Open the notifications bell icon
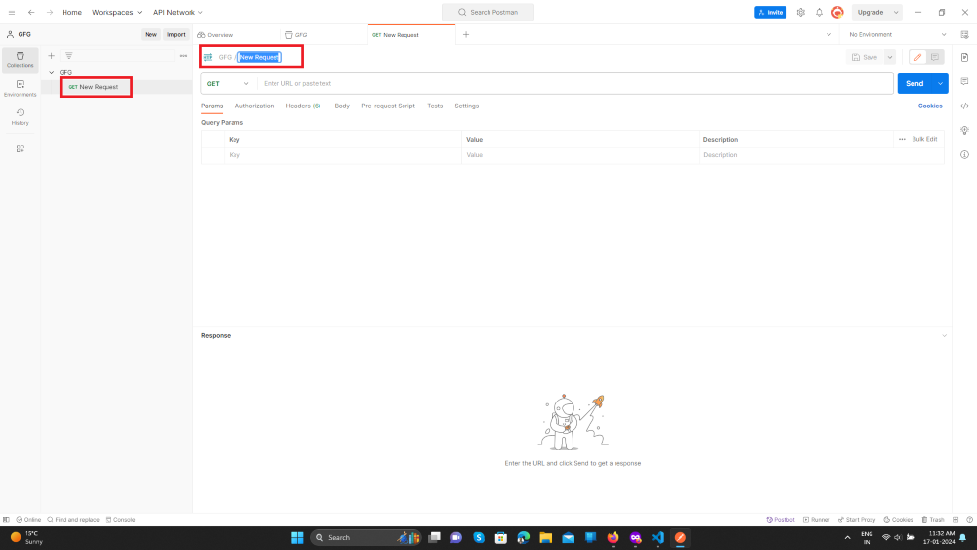The width and height of the screenshot is (977, 550). coord(819,12)
